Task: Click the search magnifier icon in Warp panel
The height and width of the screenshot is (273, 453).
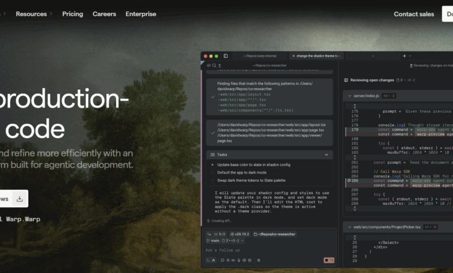Action: [214, 66]
